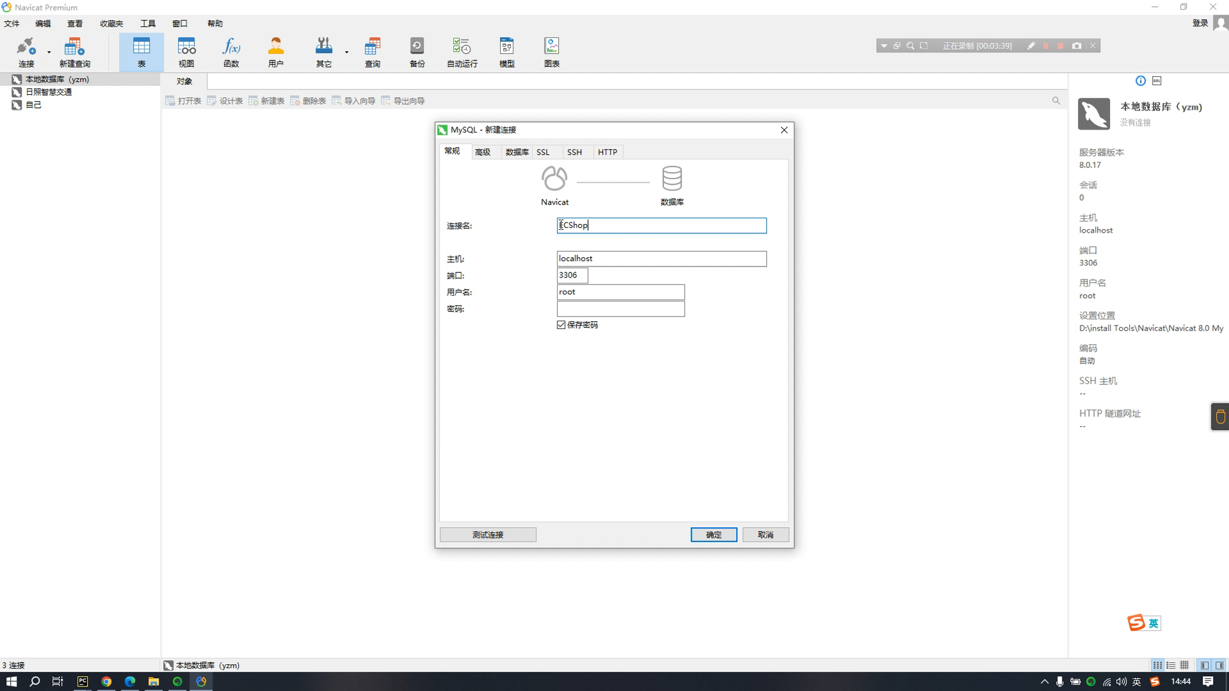Open the Query (查询) toolbar icon
Viewport: 1229px width, 691px height.
point(373,52)
